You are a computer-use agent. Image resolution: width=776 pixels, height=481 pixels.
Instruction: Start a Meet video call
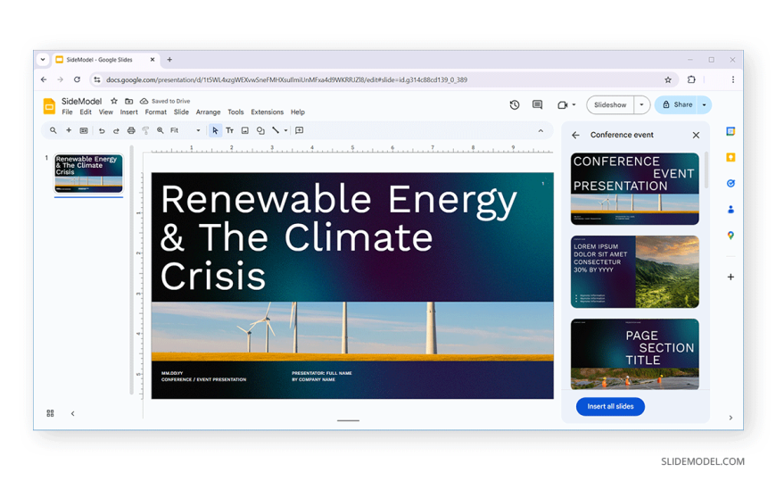point(562,105)
